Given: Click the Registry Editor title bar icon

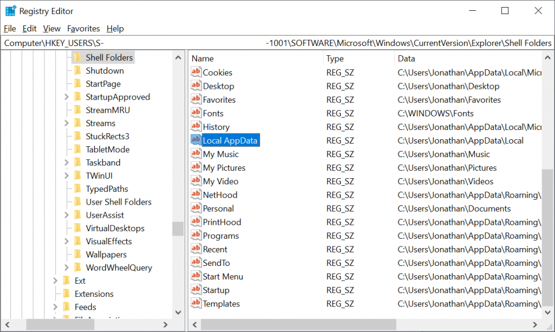Looking at the screenshot, I should [x=10, y=11].
